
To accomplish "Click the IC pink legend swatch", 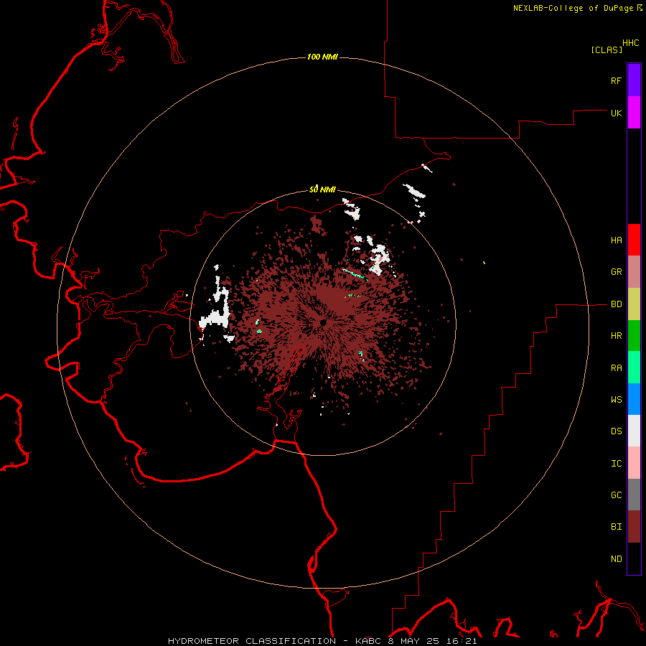I will pyautogui.click(x=634, y=463).
